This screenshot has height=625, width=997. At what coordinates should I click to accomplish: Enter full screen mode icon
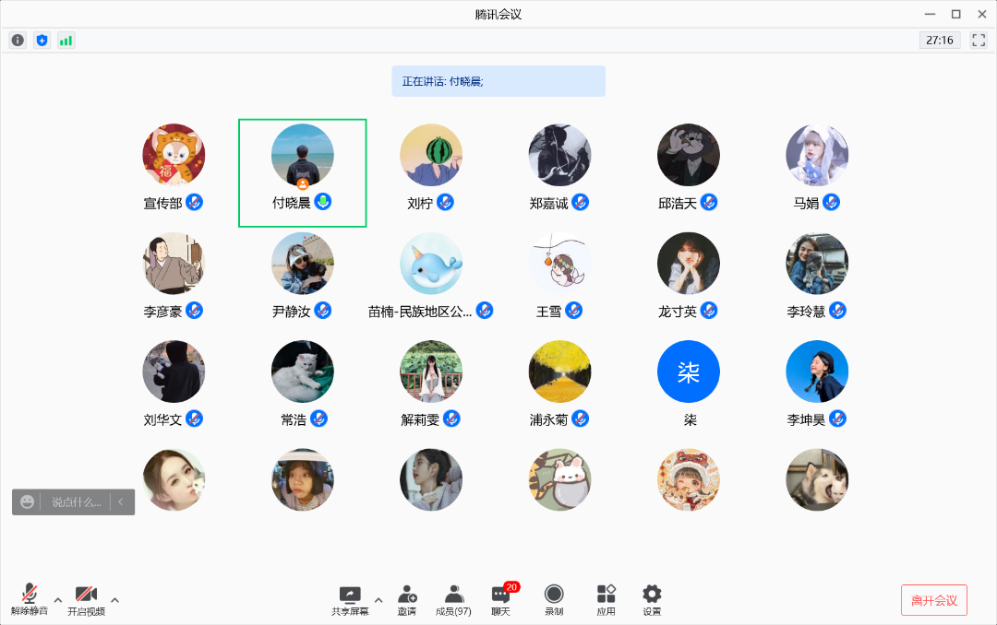pyautogui.click(x=979, y=41)
